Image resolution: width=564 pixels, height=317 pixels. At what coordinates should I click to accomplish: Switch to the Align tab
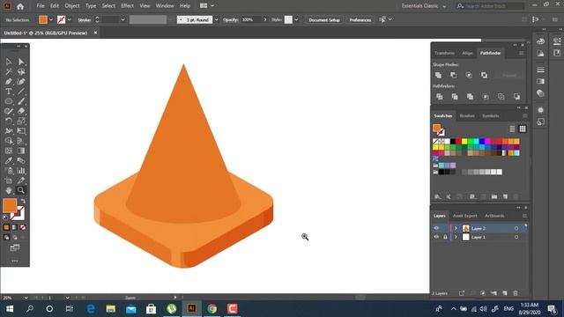click(467, 53)
